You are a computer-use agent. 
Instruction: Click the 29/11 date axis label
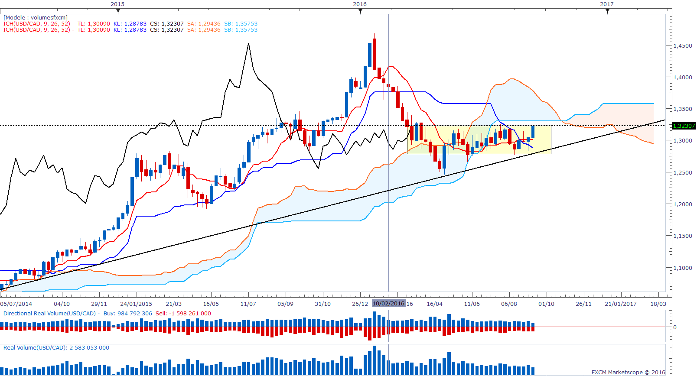[x=99, y=304]
